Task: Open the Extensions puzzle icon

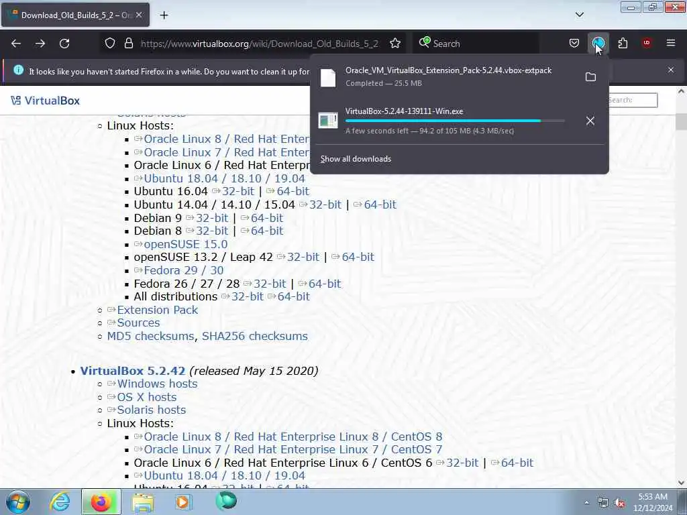Action: 623,43
